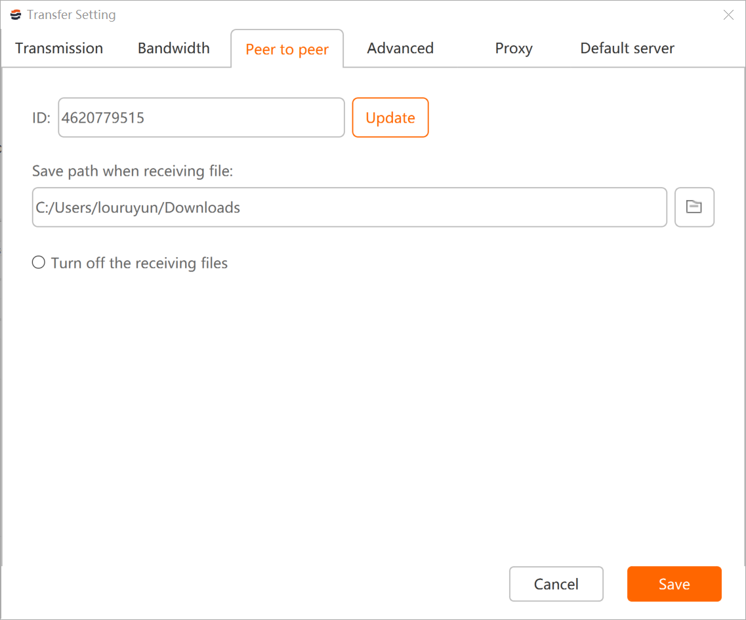Screen dimensions: 746x620
Task: Open the folder browse icon for save path
Action: click(x=694, y=207)
